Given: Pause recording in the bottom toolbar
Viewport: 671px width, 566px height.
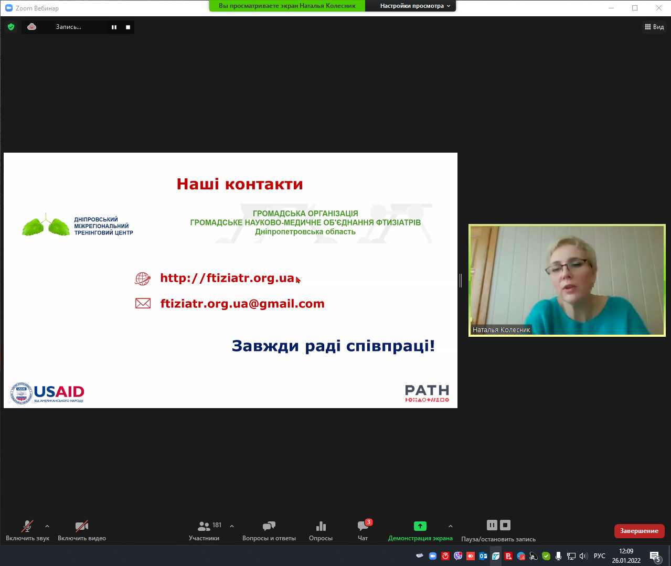Looking at the screenshot, I should point(492,525).
